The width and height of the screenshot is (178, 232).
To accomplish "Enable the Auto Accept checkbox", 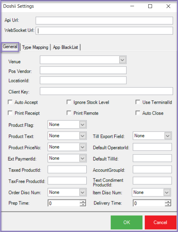I will point(10,102).
